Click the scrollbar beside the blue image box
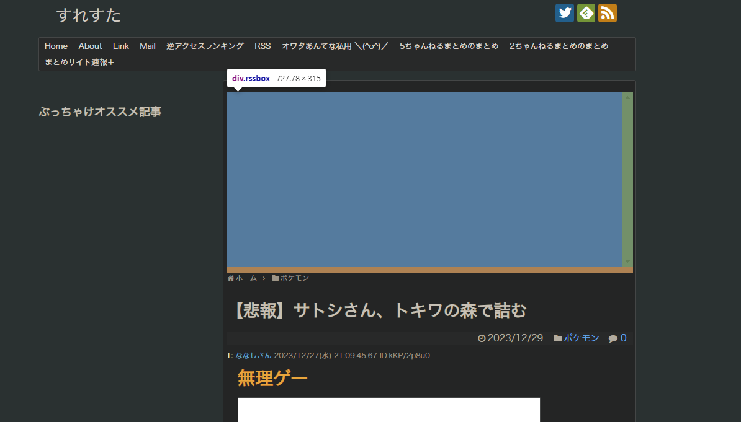This screenshot has height=422, width=741. pos(628,180)
